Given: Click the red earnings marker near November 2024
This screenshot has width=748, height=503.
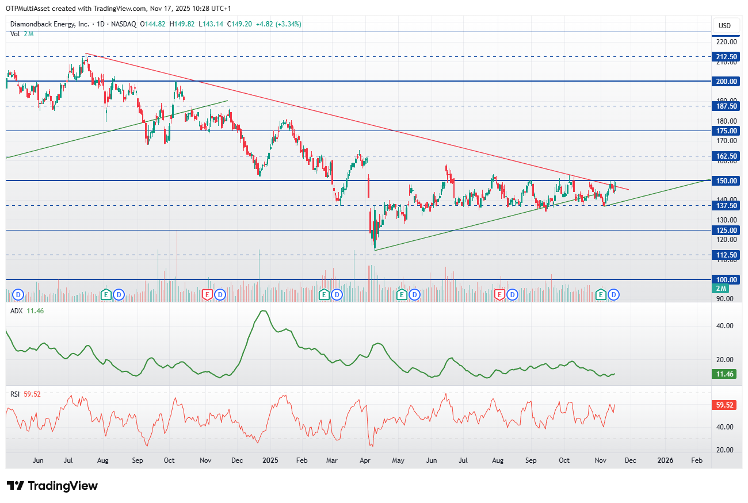Looking at the screenshot, I should click(x=208, y=294).
